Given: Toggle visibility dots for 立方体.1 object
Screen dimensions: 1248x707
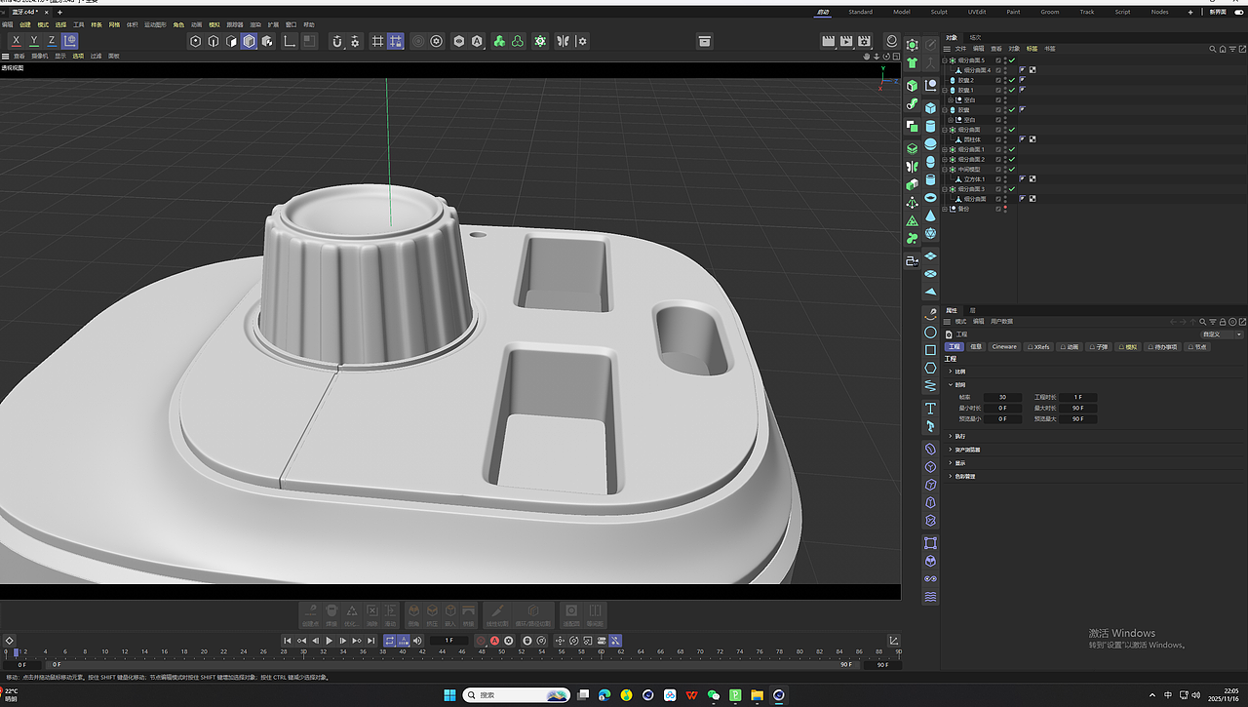Looking at the screenshot, I should (x=1005, y=179).
